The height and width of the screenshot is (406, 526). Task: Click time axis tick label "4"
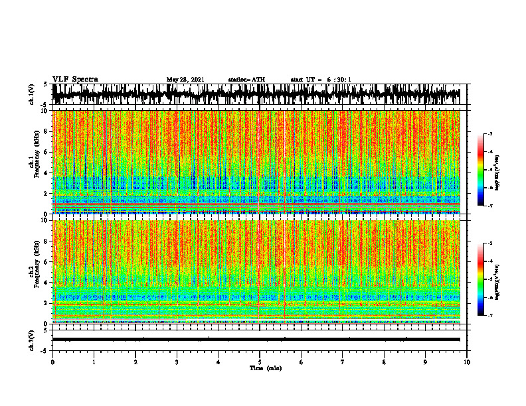click(x=219, y=362)
